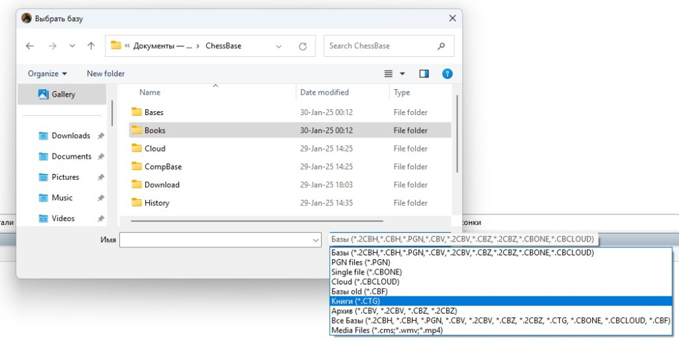Choose Media Files (*.cms;*.wmv;*.mp4) filter
The height and width of the screenshot is (342, 679).
pos(501,330)
